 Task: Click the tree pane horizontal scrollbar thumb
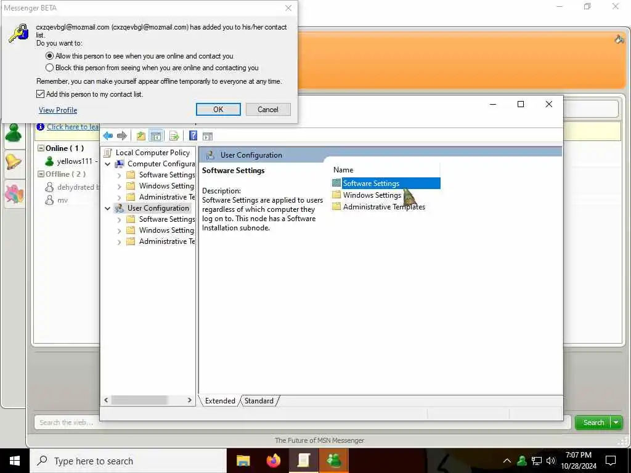pos(139,400)
